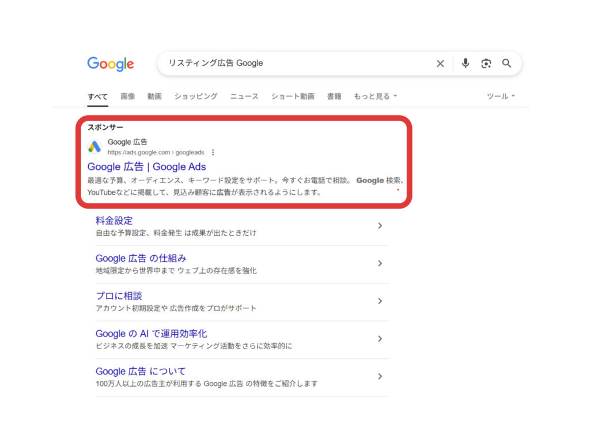Image resolution: width=590 pixels, height=435 pixels.
Task: Open the Google の AI で運用効率化 sitelink
Action: pyautogui.click(x=152, y=334)
